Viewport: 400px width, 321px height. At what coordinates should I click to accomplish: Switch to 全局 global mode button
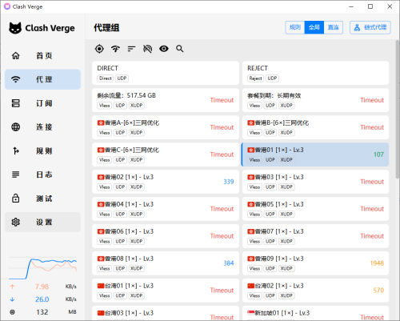314,27
